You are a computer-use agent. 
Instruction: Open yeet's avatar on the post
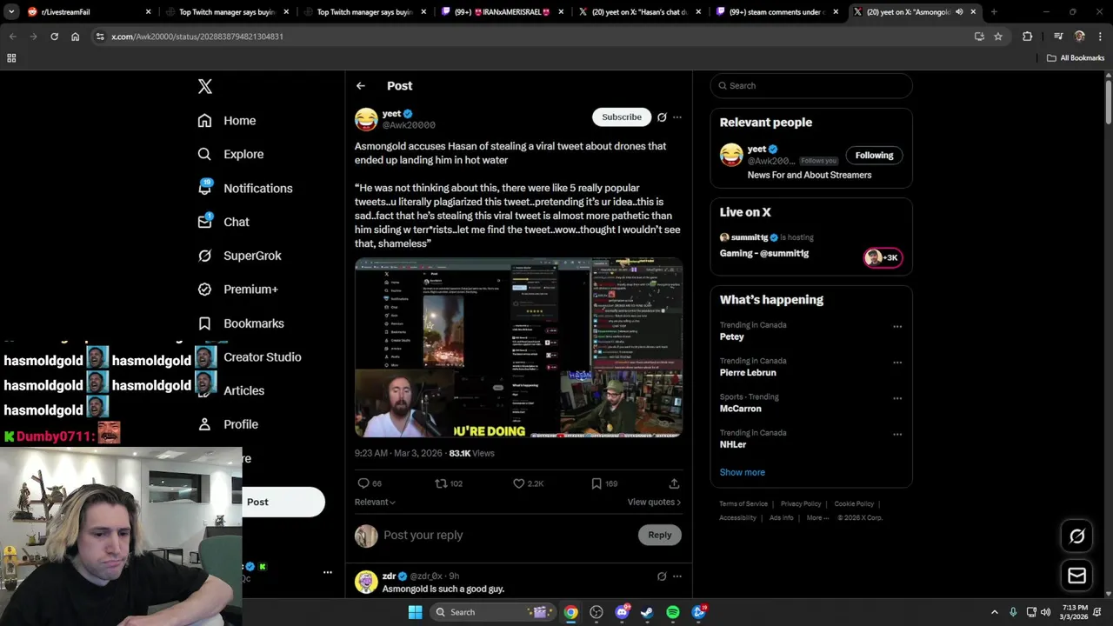click(366, 119)
